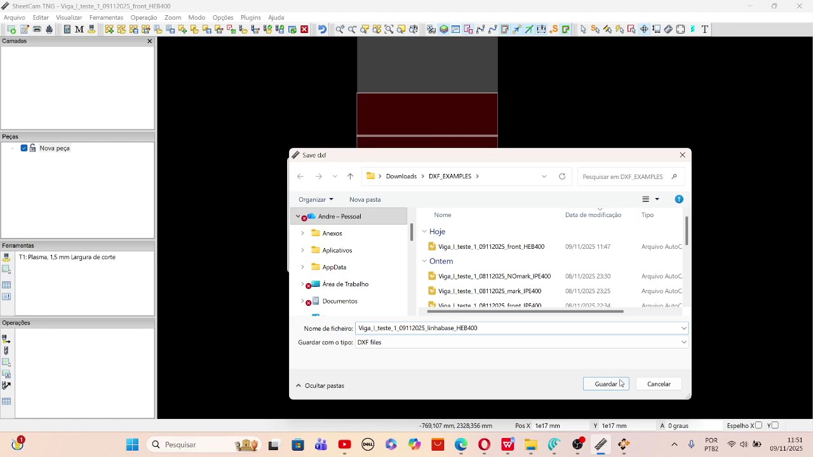The width and height of the screenshot is (813, 457).
Task: Click the file list vertical scrollbar
Action: point(687,230)
